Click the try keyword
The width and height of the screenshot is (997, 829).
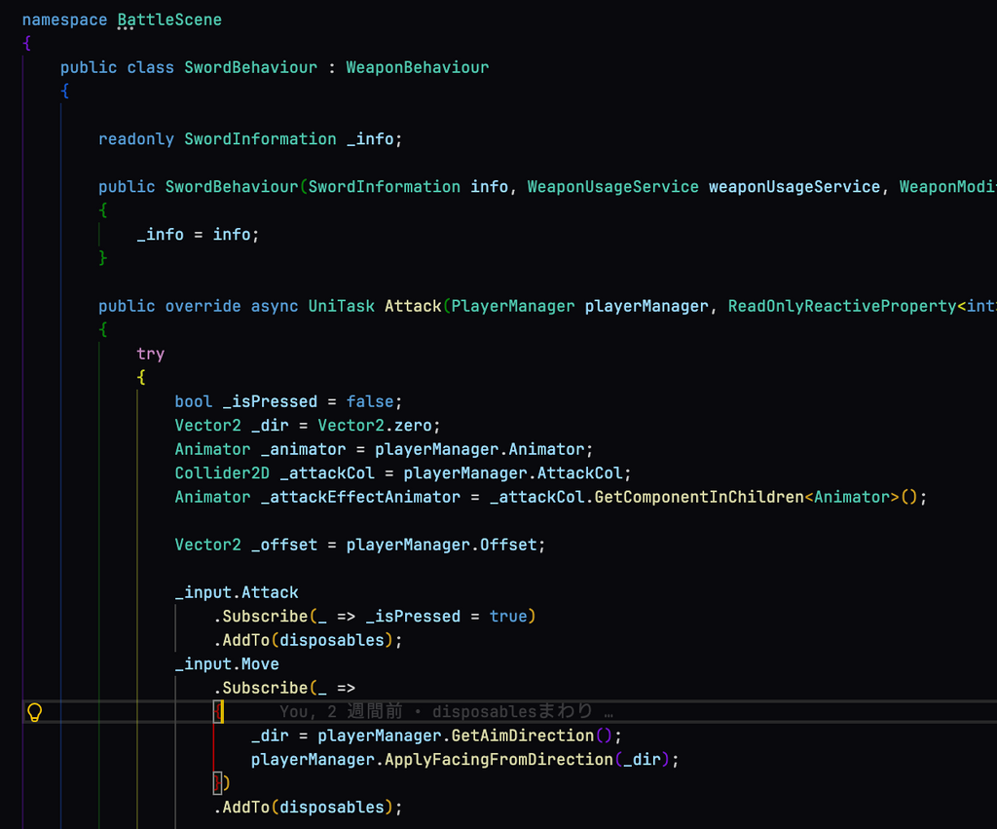[x=150, y=354]
